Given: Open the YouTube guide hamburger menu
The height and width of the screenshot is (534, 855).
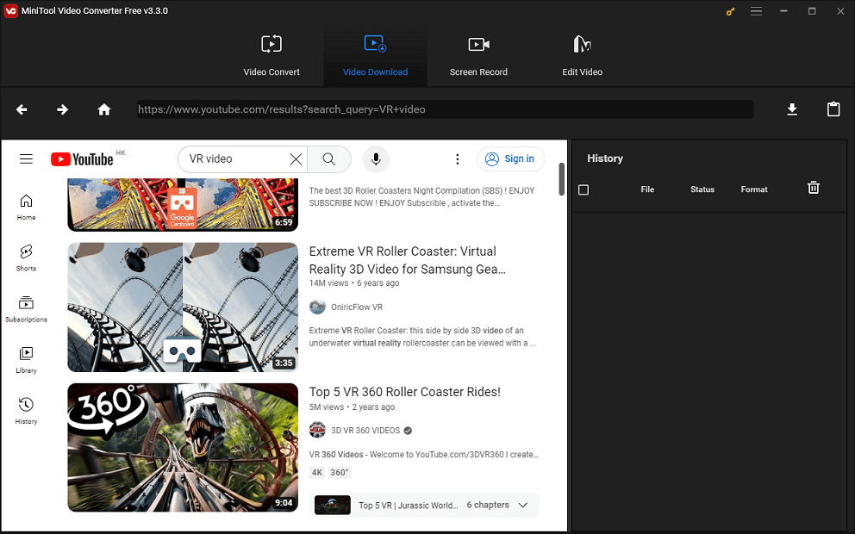Looking at the screenshot, I should pyautogui.click(x=26, y=158).
